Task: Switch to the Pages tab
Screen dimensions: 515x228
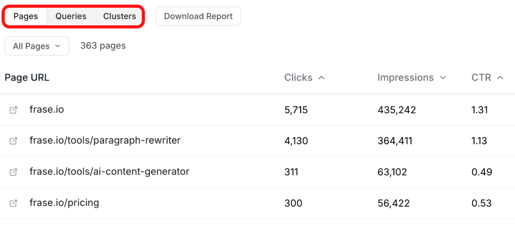Action: (x=26, y=17)
